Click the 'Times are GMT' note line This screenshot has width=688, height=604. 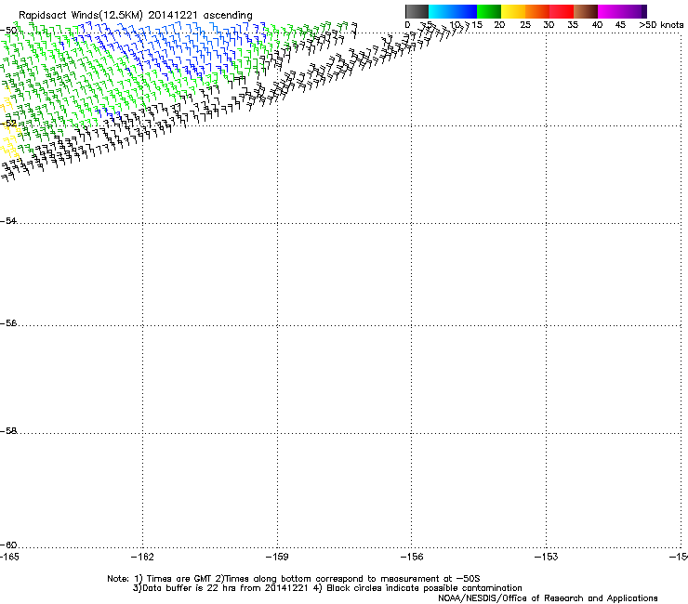[x=294, y=579]
